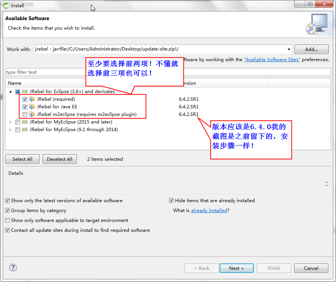336x282 pixels.
Task: Collapse the JRebel for Eclipse (3.6+) tree node
Action: pos(10,92)
